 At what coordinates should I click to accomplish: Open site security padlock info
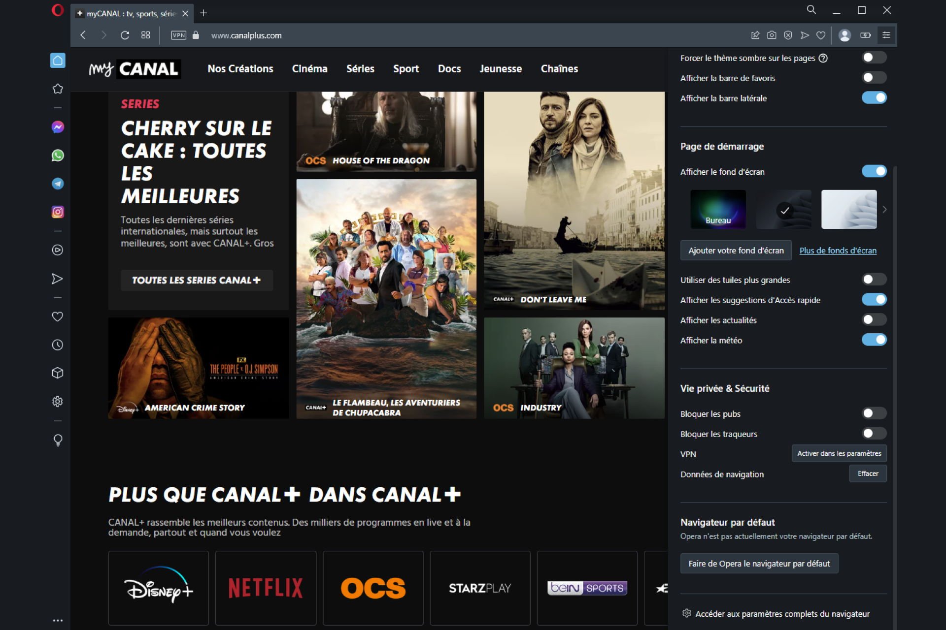click(x=196, y=35)
